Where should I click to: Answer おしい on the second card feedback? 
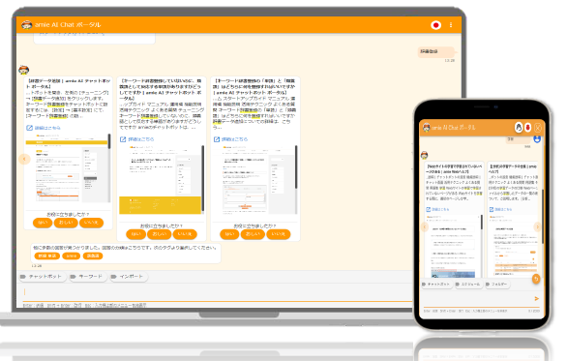[x=159, y=234]
